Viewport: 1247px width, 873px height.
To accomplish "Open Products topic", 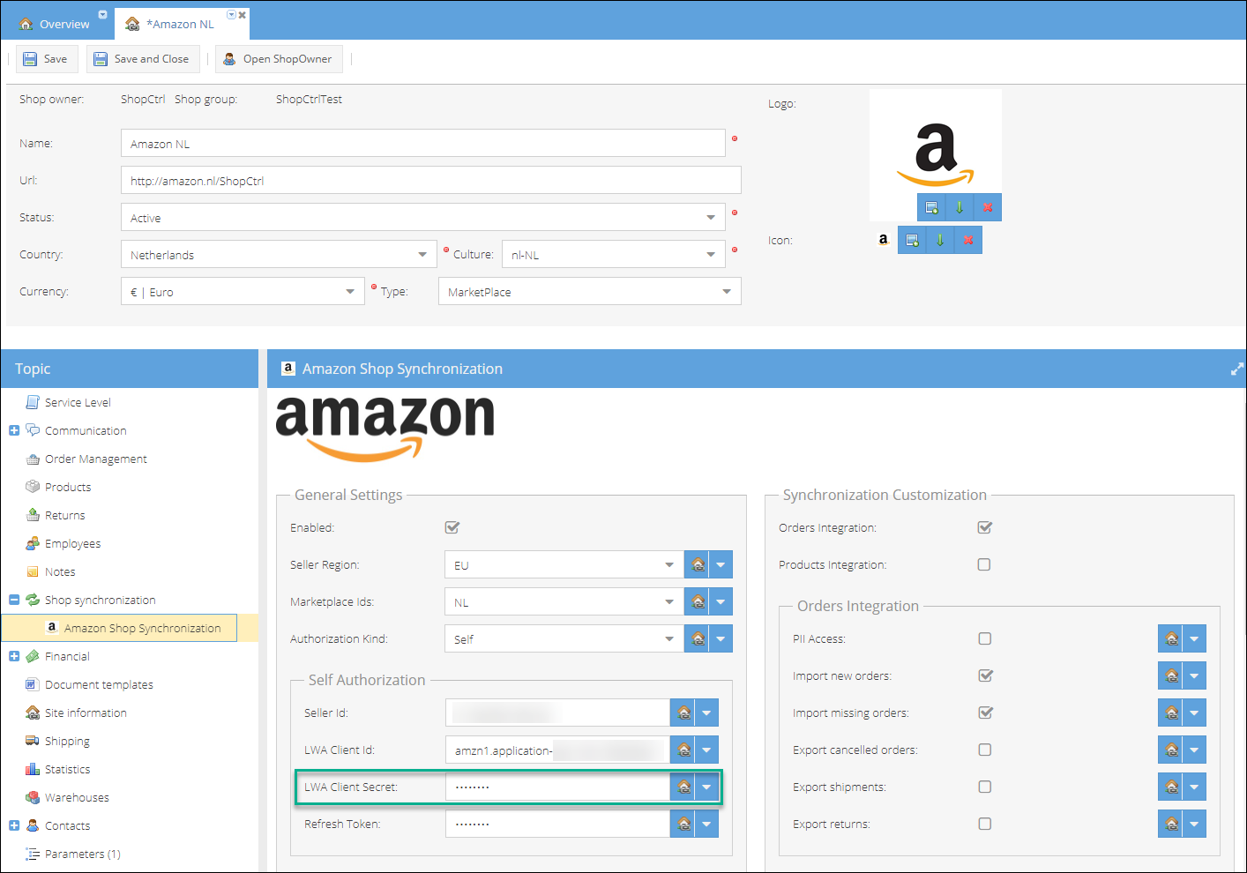I will tap(68, 487).
